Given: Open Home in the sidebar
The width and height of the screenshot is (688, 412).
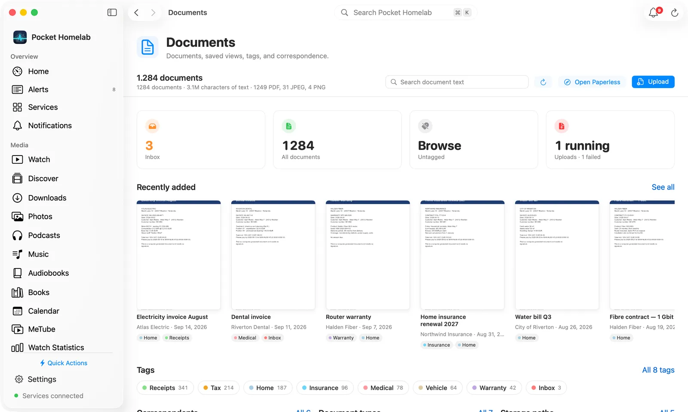Looking at the screenshot, I should (x=64, y=71).
